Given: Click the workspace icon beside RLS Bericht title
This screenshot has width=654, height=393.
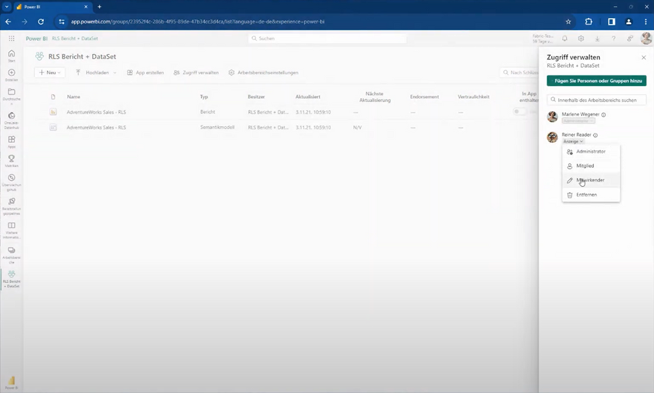Looking at the screenshot, I should 39,56.
